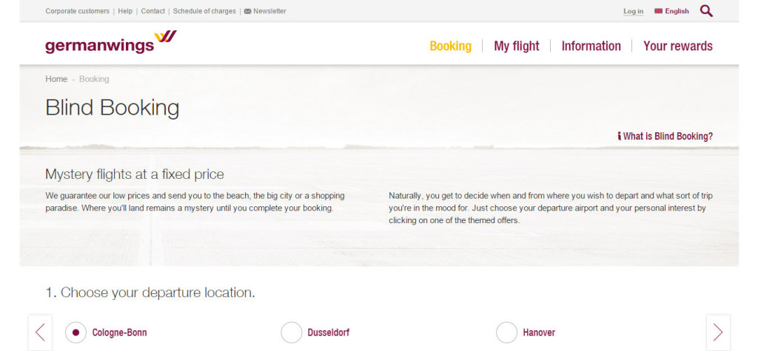Expand the Information navigation menu
The height and width of the screenshot is (351, 758).
click(591, 46)
